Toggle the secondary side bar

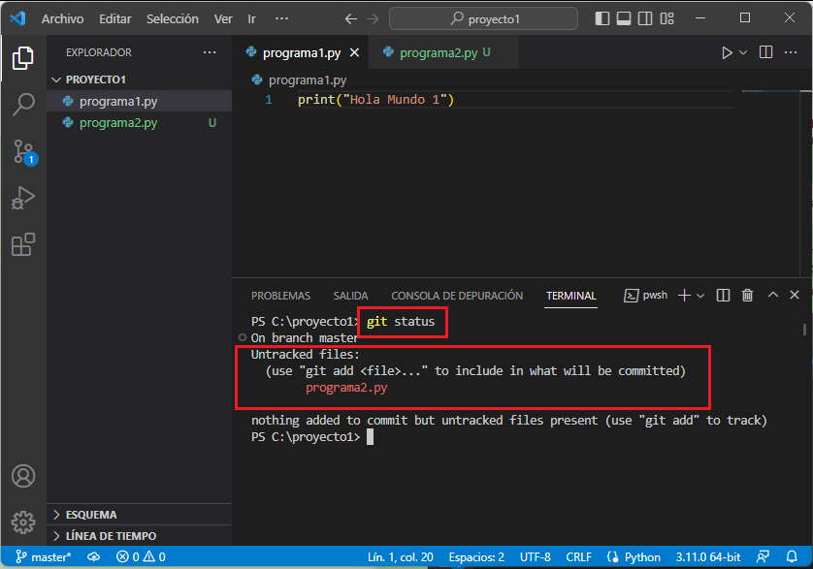point(645,18)
